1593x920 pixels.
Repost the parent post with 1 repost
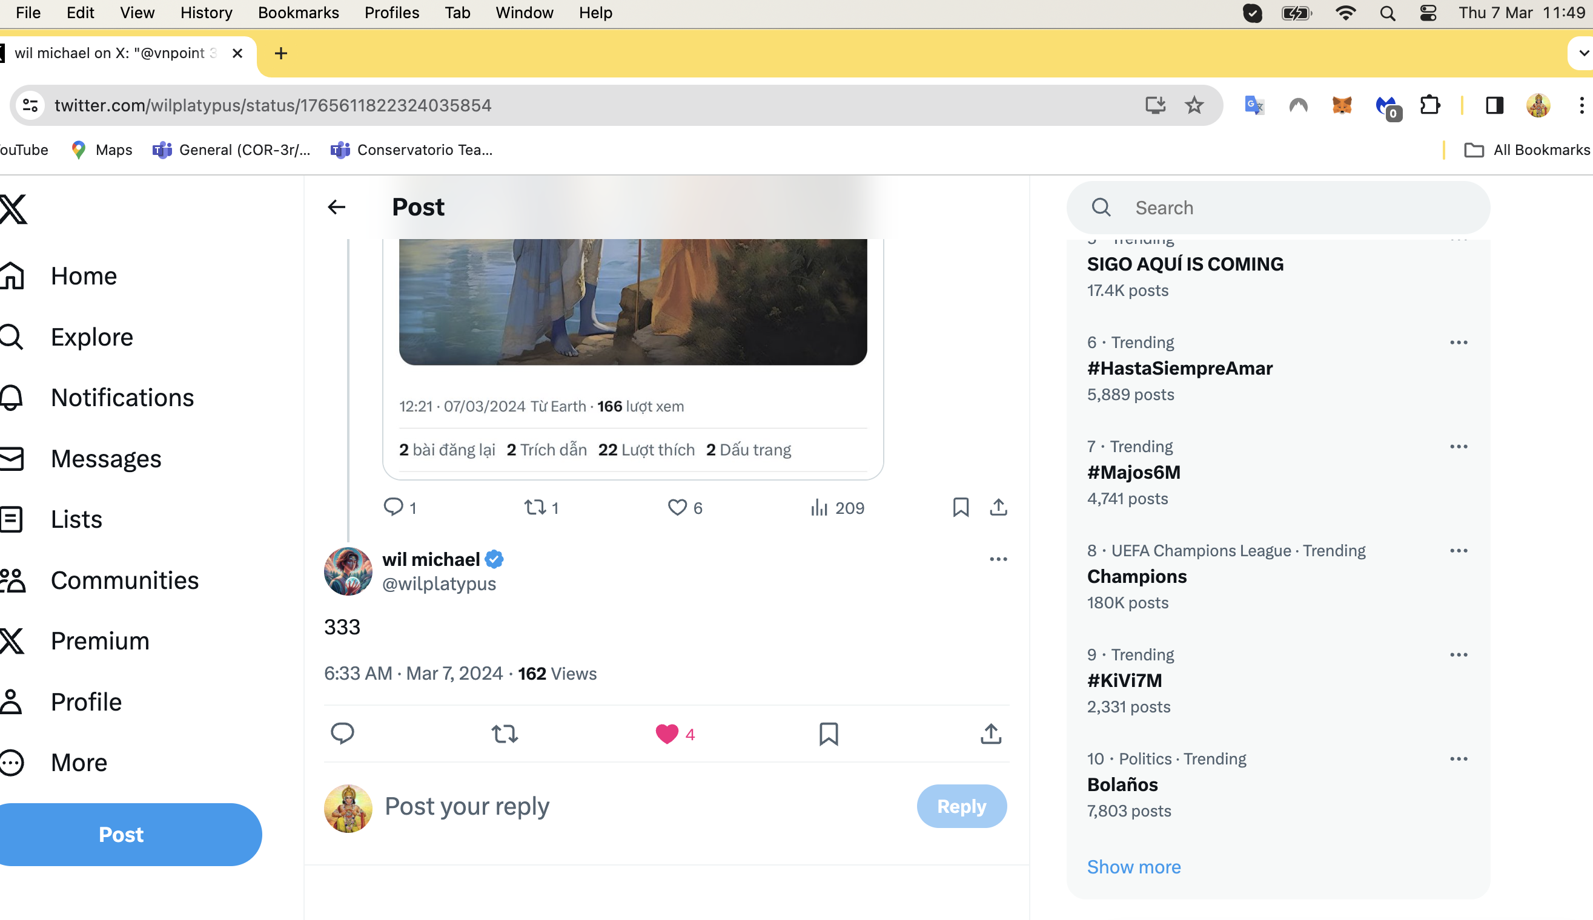click(541, 507)
